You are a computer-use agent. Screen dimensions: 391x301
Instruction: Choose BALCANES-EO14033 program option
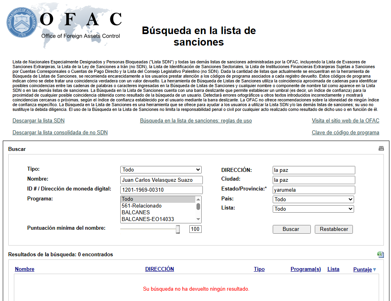[148, 219]
